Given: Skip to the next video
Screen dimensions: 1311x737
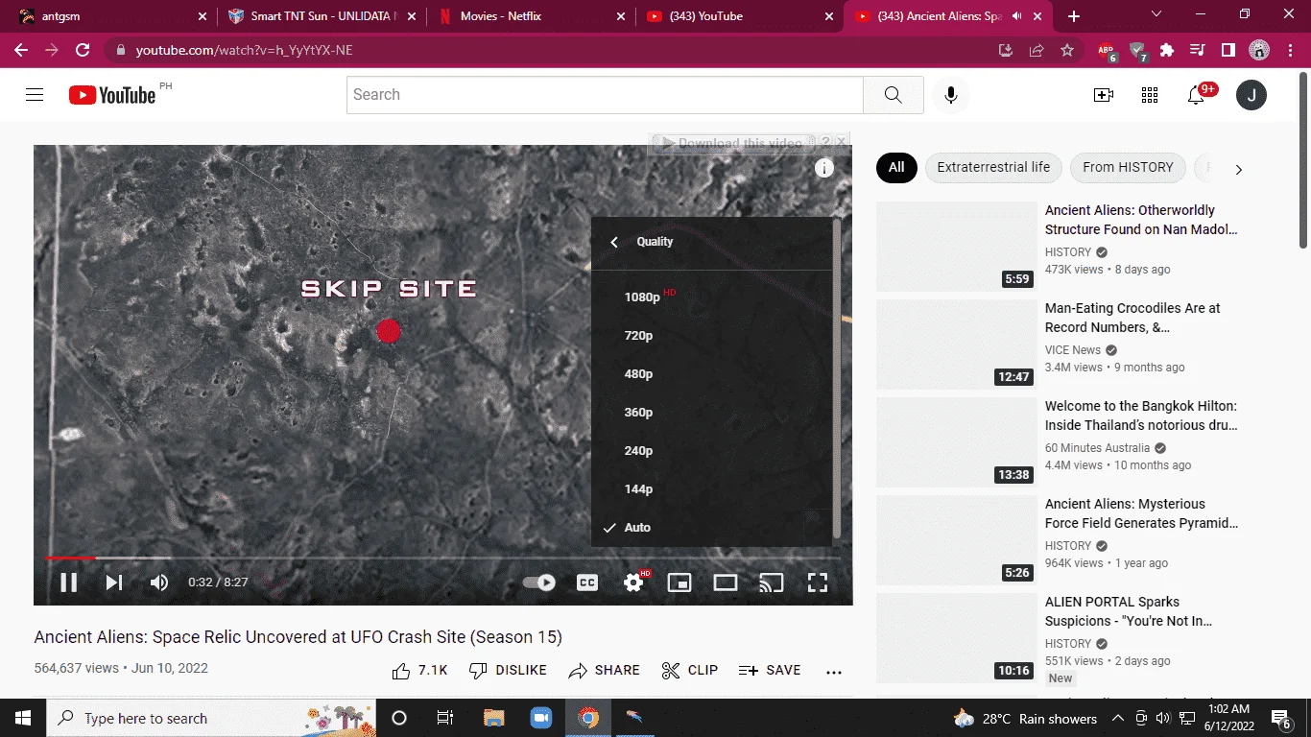Looking at the screenshot, I should [x=113, y=582].
